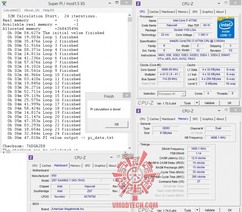Image resolution: width=242 pixels, height=212 pixels.
Task: Click DRAM Frequency value 1600.1 MHz
Action: [x=199, y=149]
